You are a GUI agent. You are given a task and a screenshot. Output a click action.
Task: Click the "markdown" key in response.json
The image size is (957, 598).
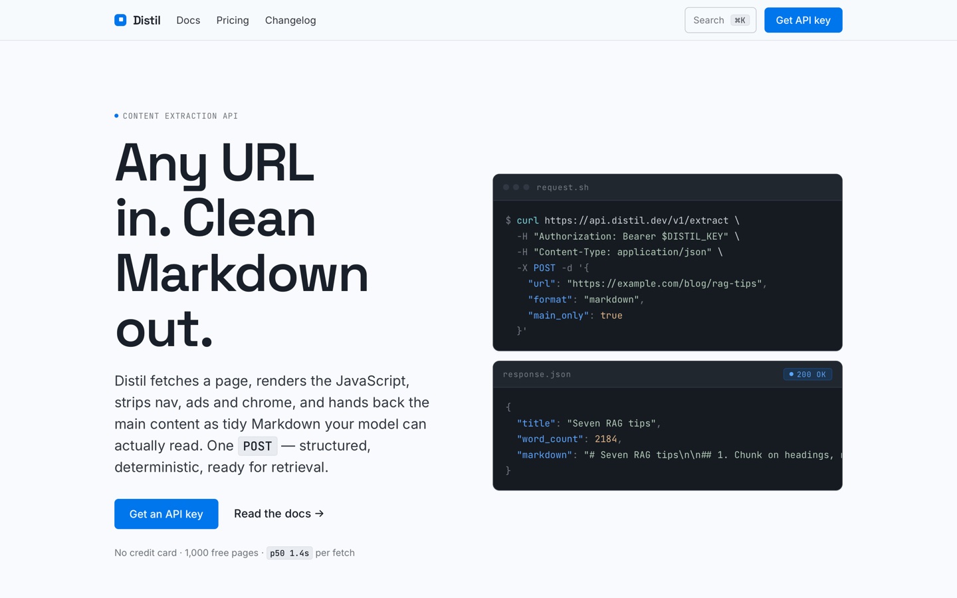point(544,455)
